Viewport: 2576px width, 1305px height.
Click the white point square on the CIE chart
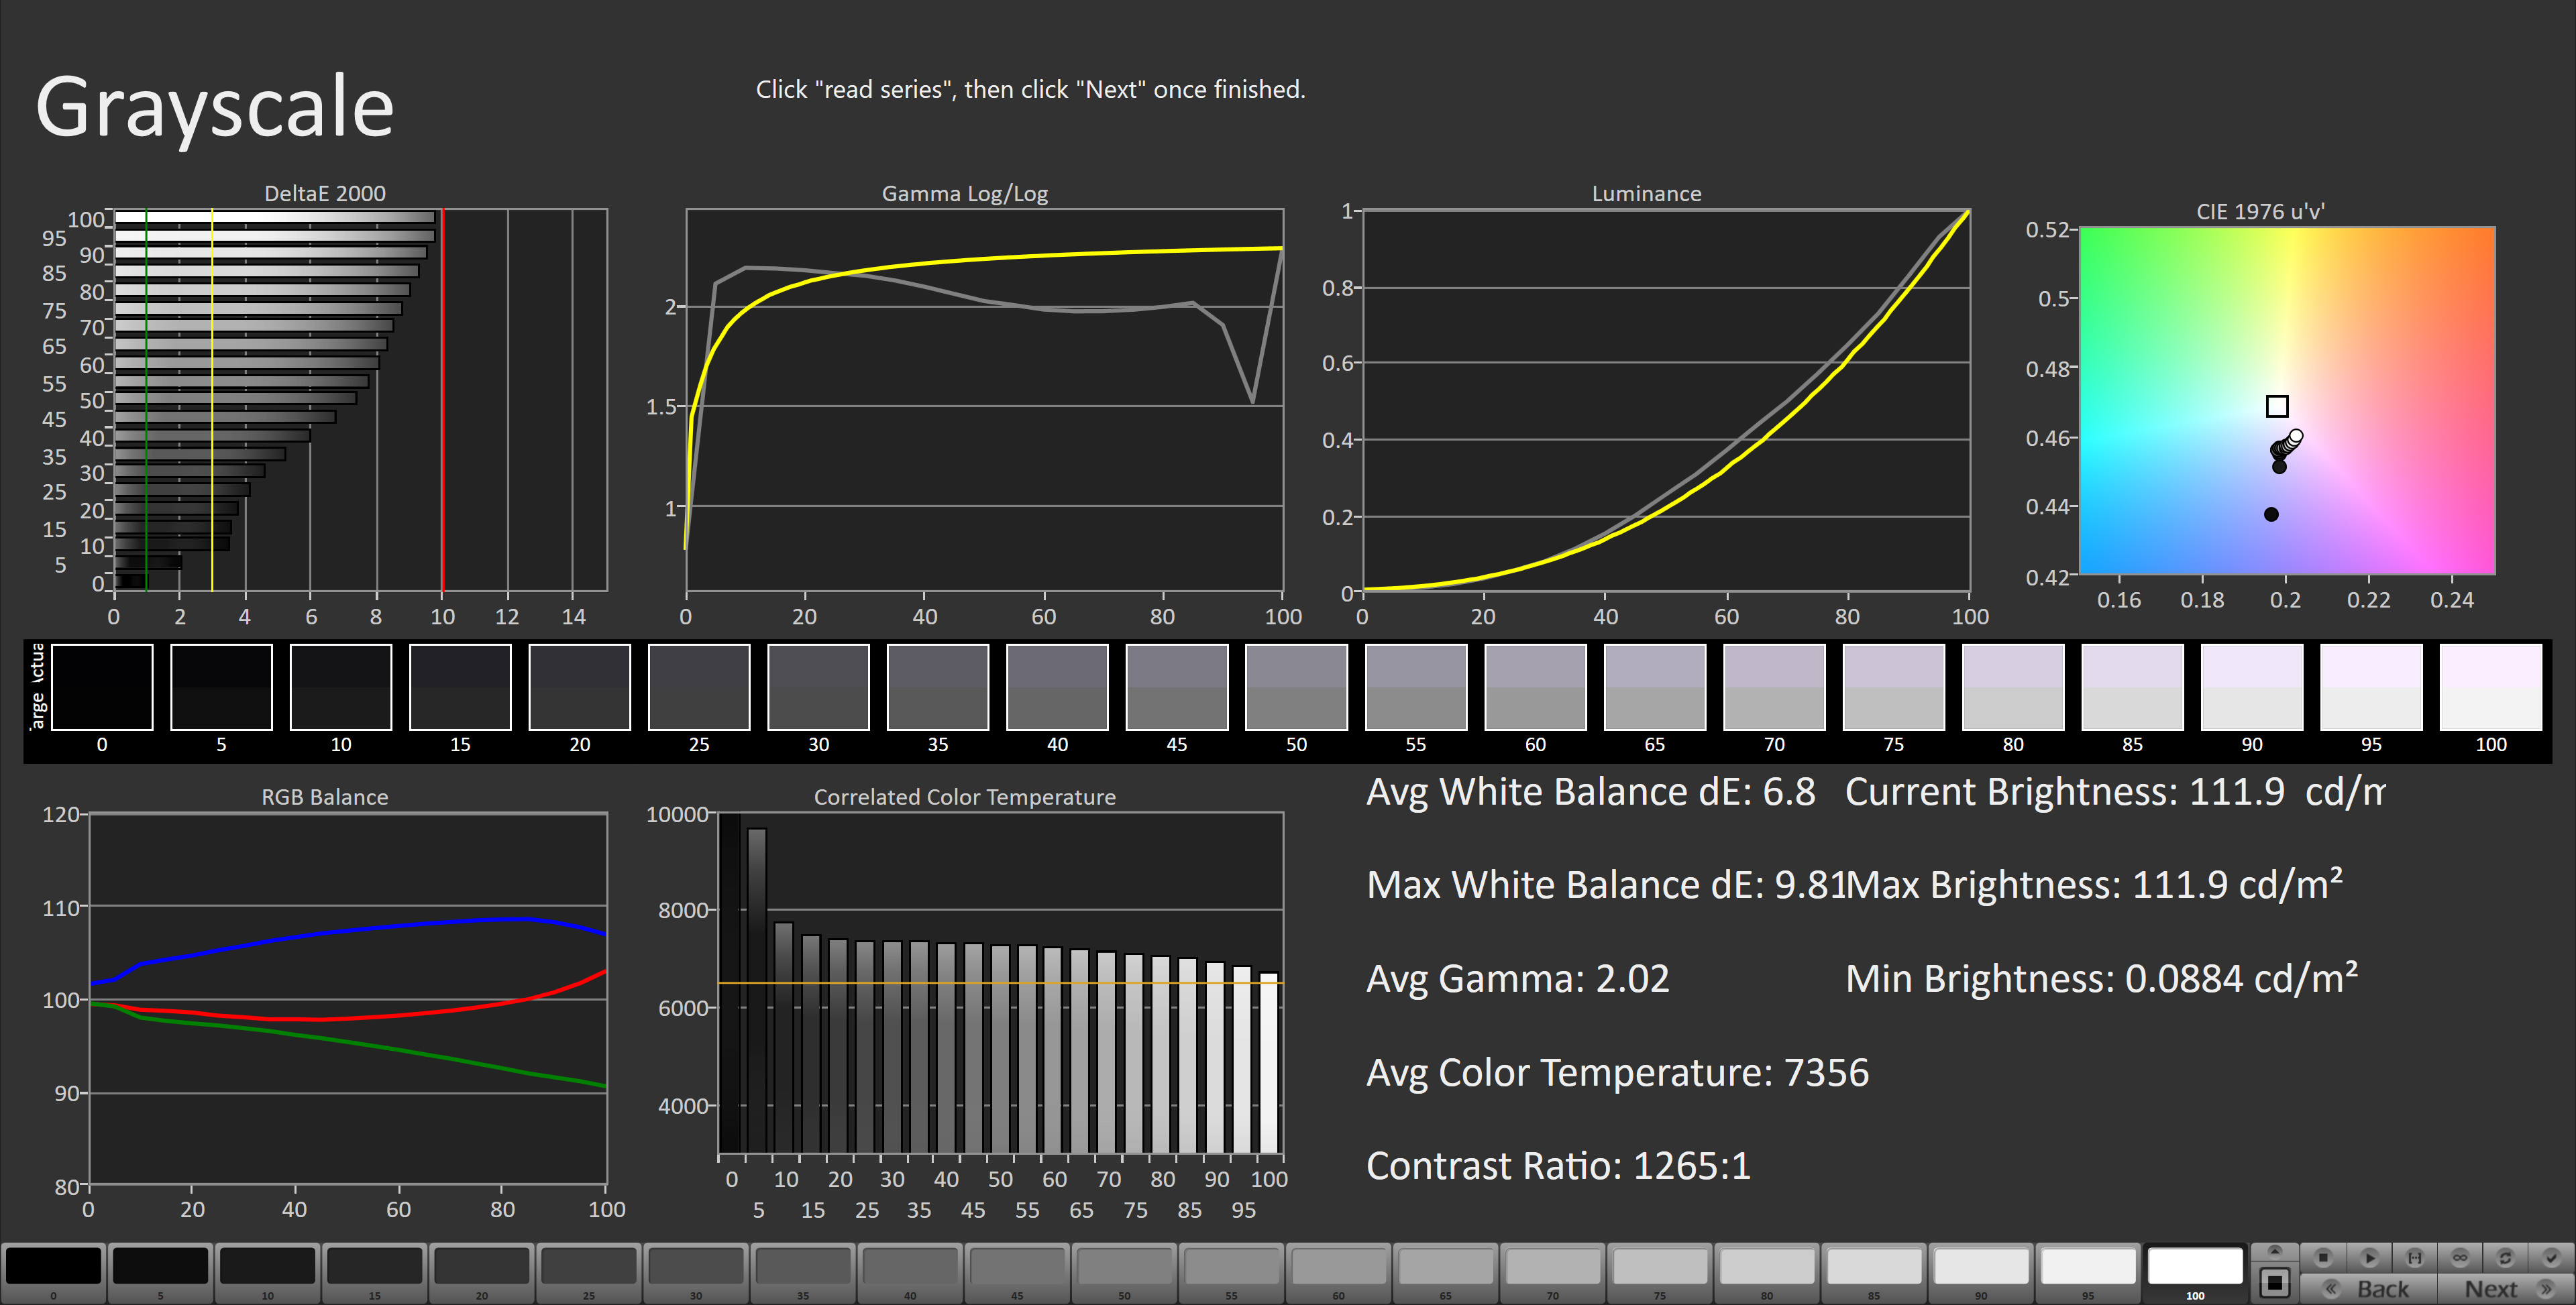(2277, 406)
